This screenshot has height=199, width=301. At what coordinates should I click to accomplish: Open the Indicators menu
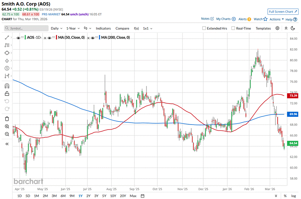click(103, 29)
